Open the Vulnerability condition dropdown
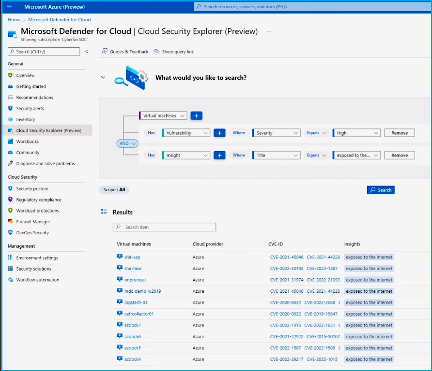 pos(186,133)
